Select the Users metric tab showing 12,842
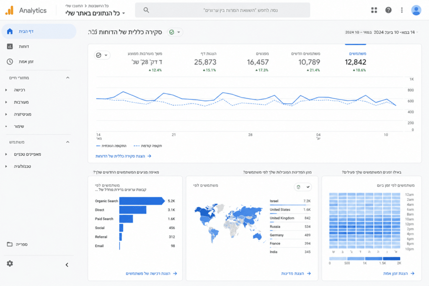Image resolution: width=429 pixels, height=286 pixels. click(x=355, y=62)
